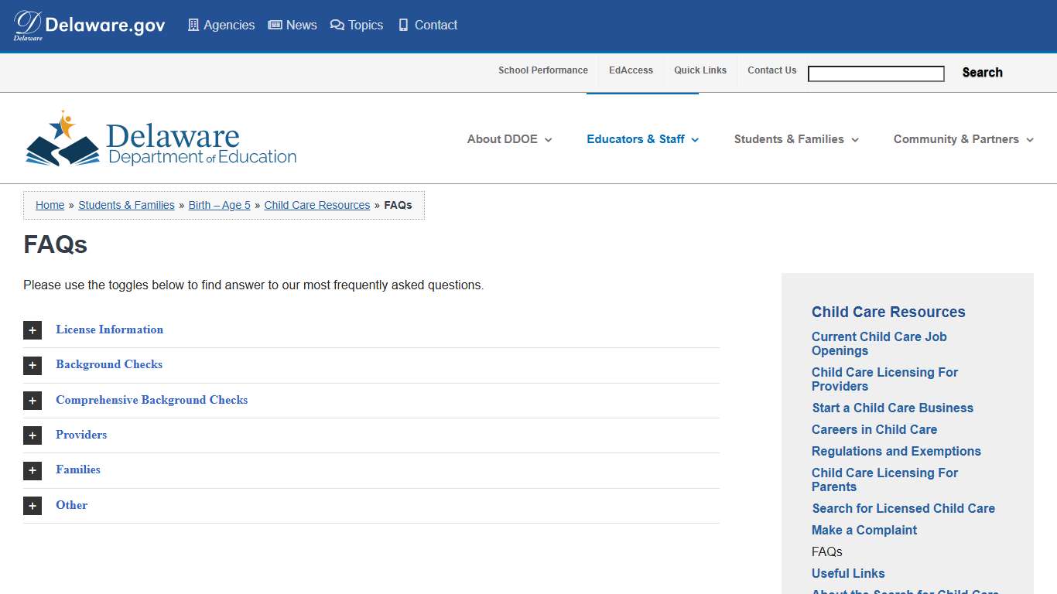Expand the Providers FAQ section
Image resolution: width=1057 pixels, height=594 pixels.
(x=81, y=435)
